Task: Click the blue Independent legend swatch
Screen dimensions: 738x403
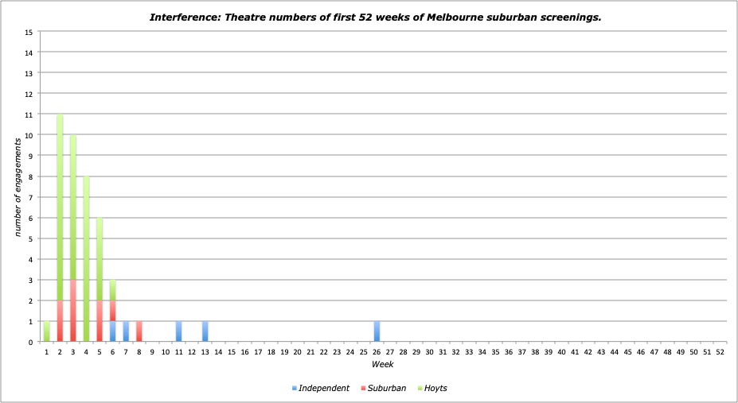Action: (x=295, y=388)
